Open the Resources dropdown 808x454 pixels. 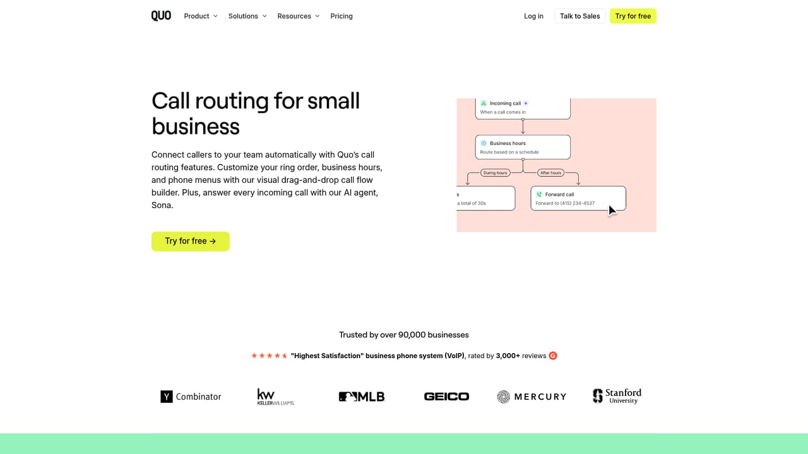[299, 16]
